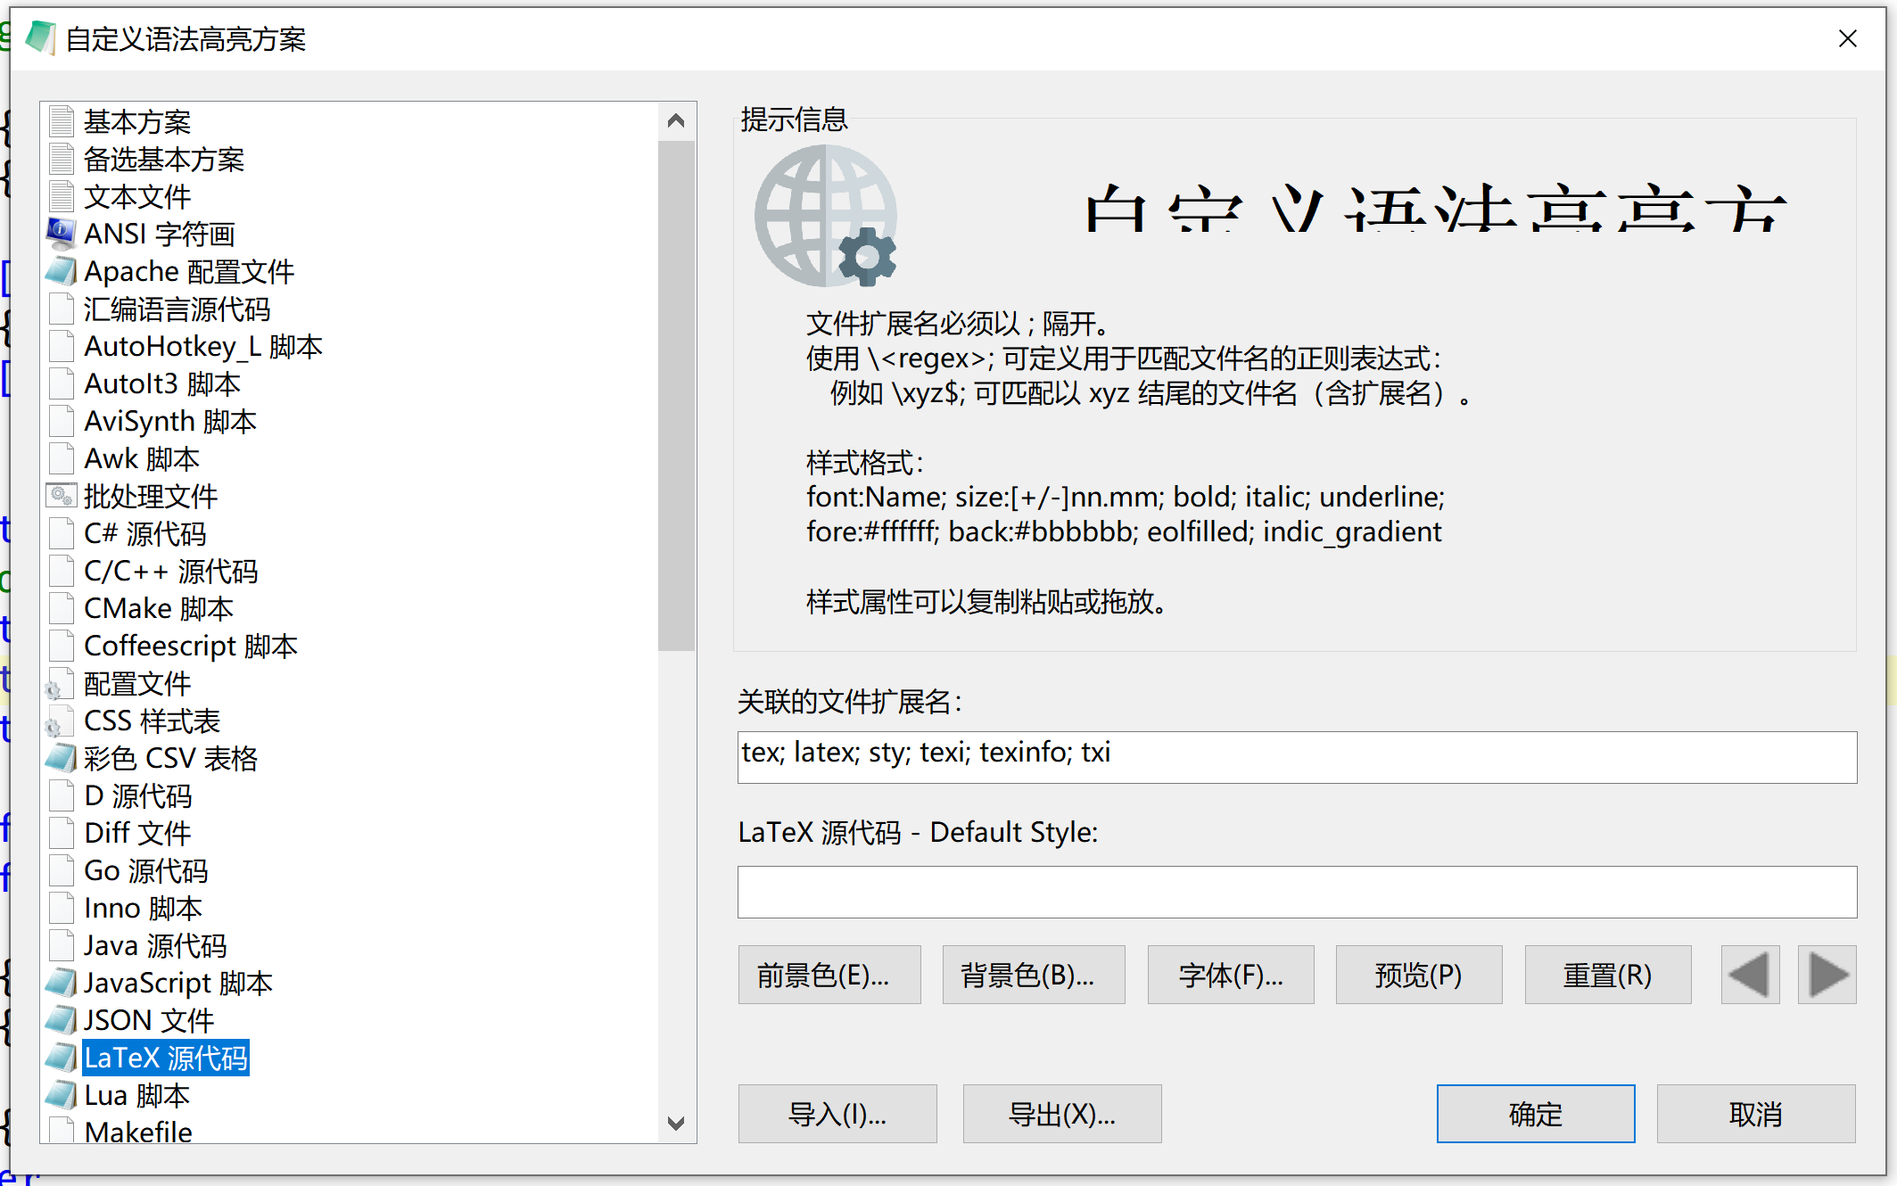Viewport: 1897px width, 1186px height.
Task: Click the JavaScript 脚本 icon in the list
Action: click(x=61, y=983)
